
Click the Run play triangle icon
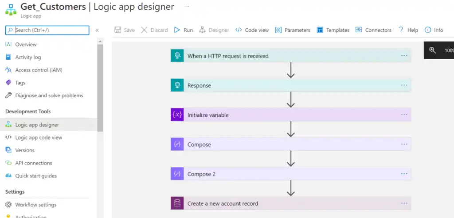pos(177,30)
